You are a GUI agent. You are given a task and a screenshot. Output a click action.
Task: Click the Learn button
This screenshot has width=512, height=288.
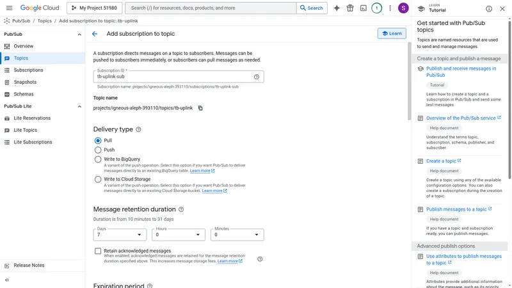click(392, 33)
